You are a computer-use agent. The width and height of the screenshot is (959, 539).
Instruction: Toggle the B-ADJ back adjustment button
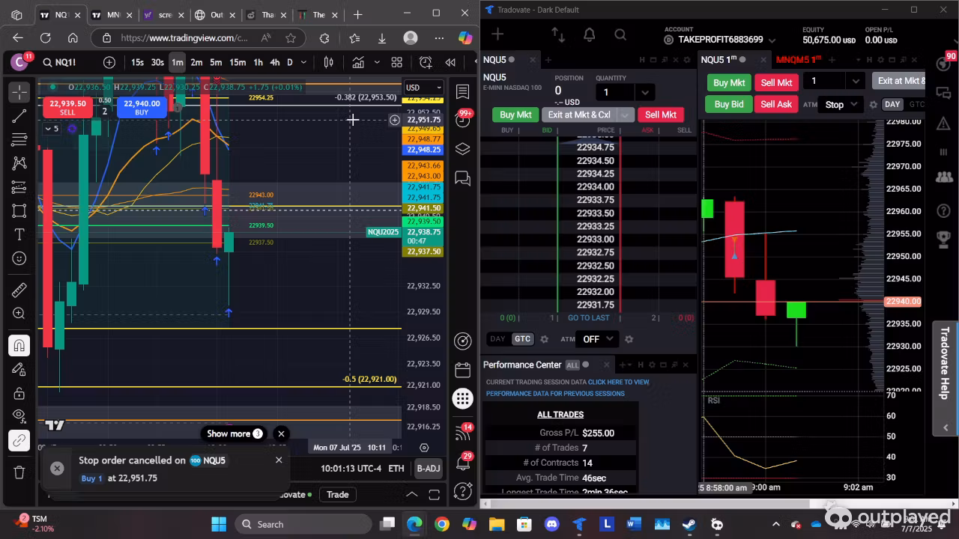(x=429, y=469)
